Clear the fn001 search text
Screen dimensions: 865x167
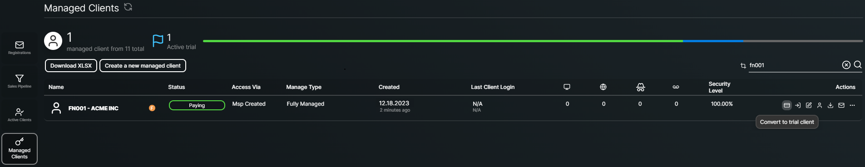(x=846, y=65)
